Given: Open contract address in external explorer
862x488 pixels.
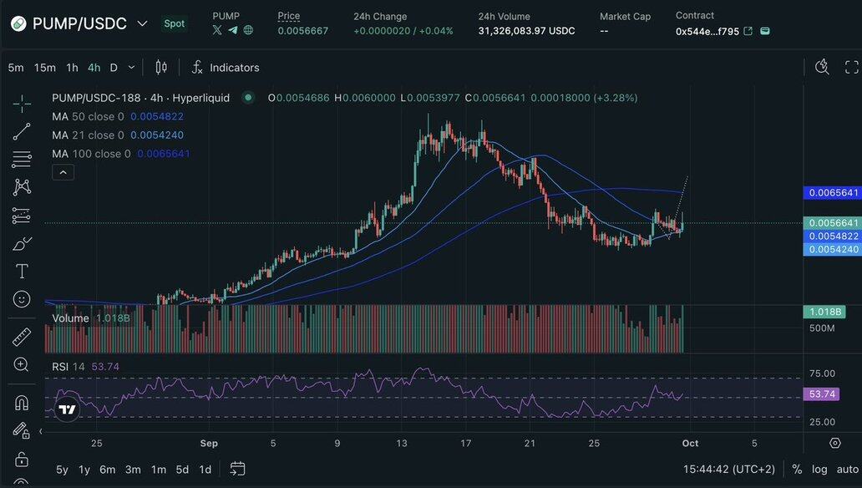Looking at the screenshot, I should click(x=748, y=32).
